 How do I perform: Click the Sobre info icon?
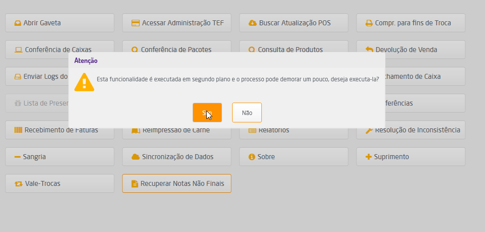pos(252,157)
